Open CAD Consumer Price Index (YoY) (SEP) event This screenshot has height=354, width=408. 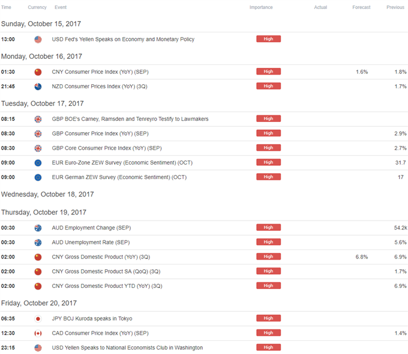point(100,334)
